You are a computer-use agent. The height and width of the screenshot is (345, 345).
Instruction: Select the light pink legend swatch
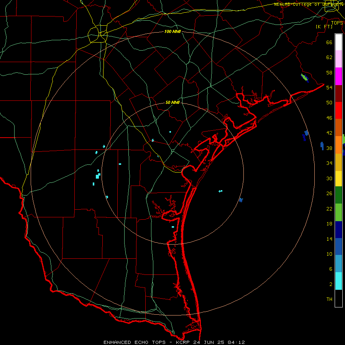tap(338, 59)
